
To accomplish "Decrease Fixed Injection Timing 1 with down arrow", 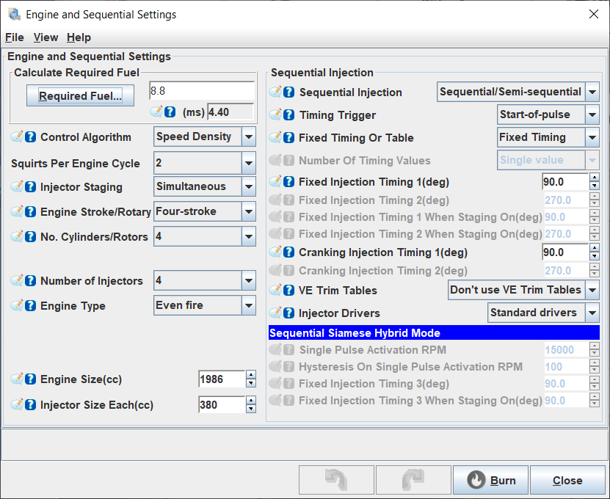I will pyautogui.click(x=594, y=186).
